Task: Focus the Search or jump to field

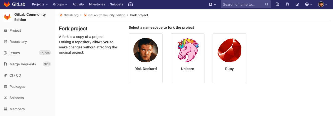Action: pos(242,4)
